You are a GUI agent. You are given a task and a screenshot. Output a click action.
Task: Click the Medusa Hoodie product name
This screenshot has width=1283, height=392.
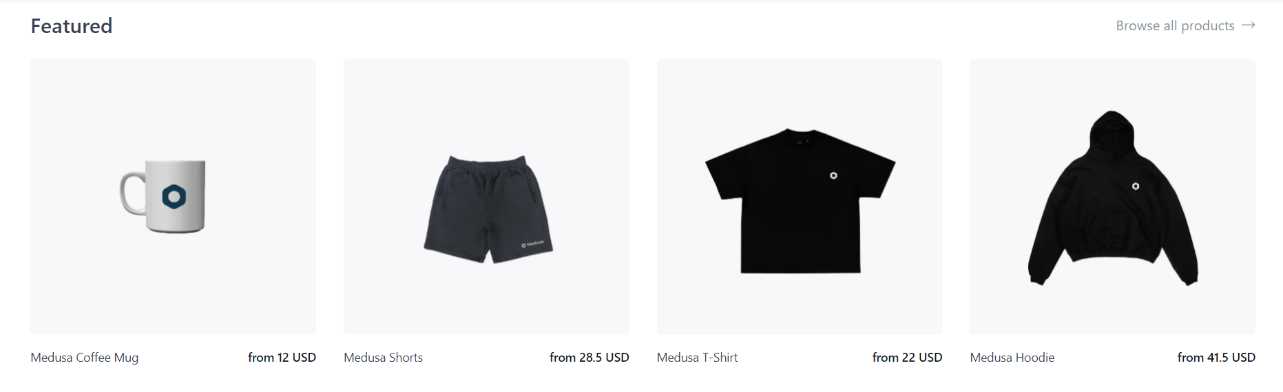click(x=1012, y=358)
